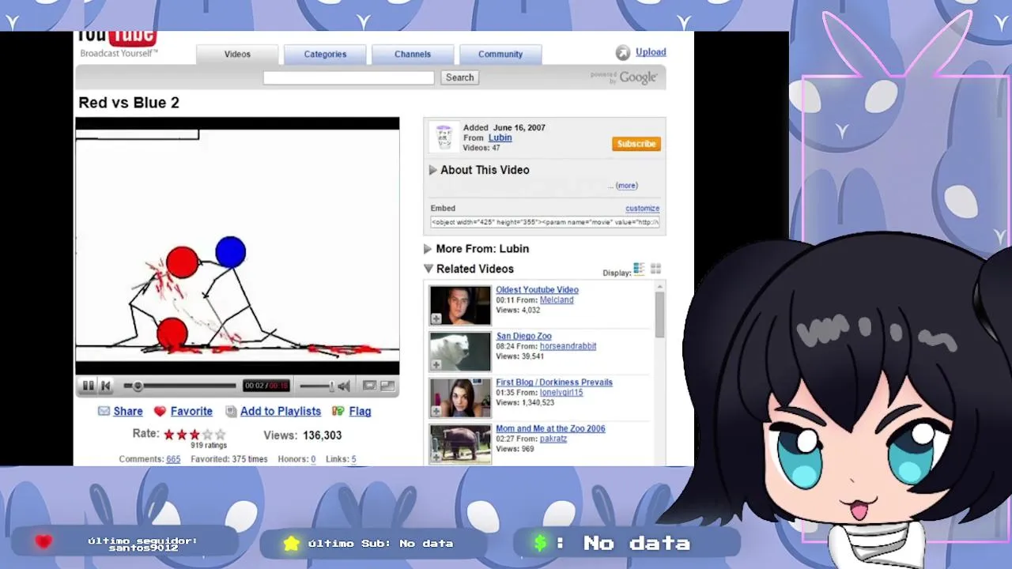Viewport: 1012px width, 569px height.
Task: Rate the video five stars
Action: (221, 435)
